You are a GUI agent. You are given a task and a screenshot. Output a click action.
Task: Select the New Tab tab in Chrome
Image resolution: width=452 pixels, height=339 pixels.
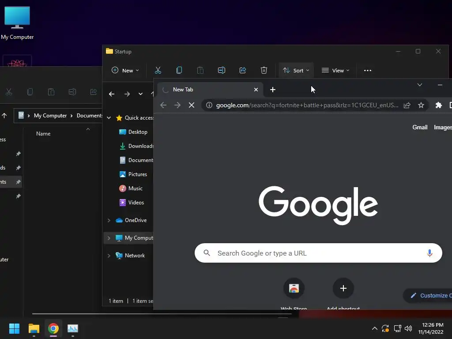tap(210, 90)
